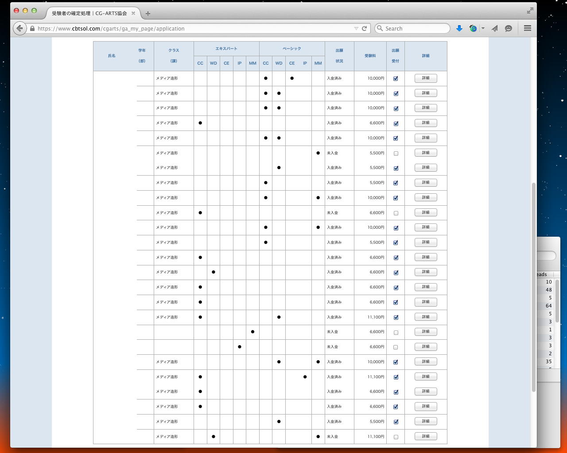Click the browser page vertical scrollbar thumb
567x453 pixels.
coord(534,287)
